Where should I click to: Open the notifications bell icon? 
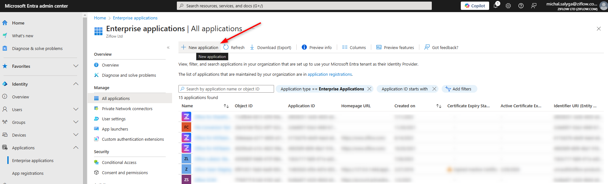click(496, 6)
